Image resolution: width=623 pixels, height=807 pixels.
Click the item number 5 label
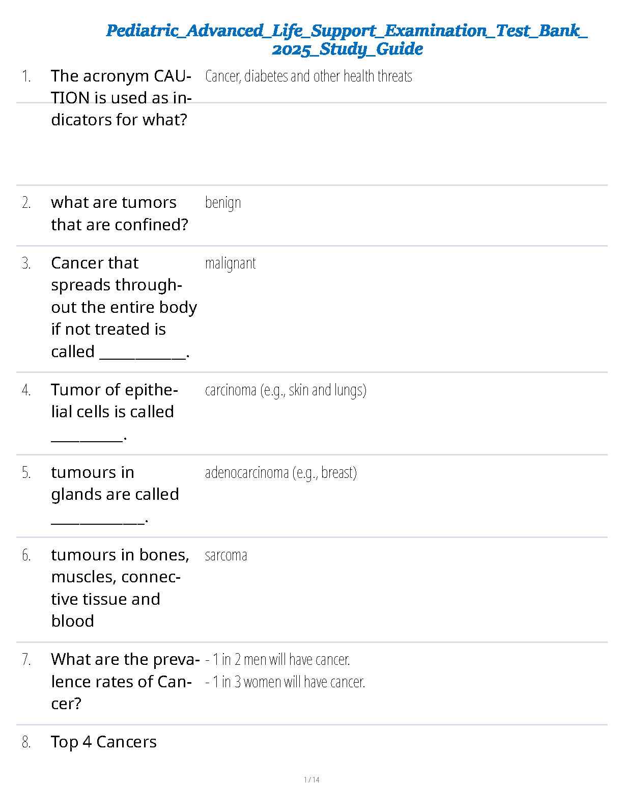[x=26, y=473]
